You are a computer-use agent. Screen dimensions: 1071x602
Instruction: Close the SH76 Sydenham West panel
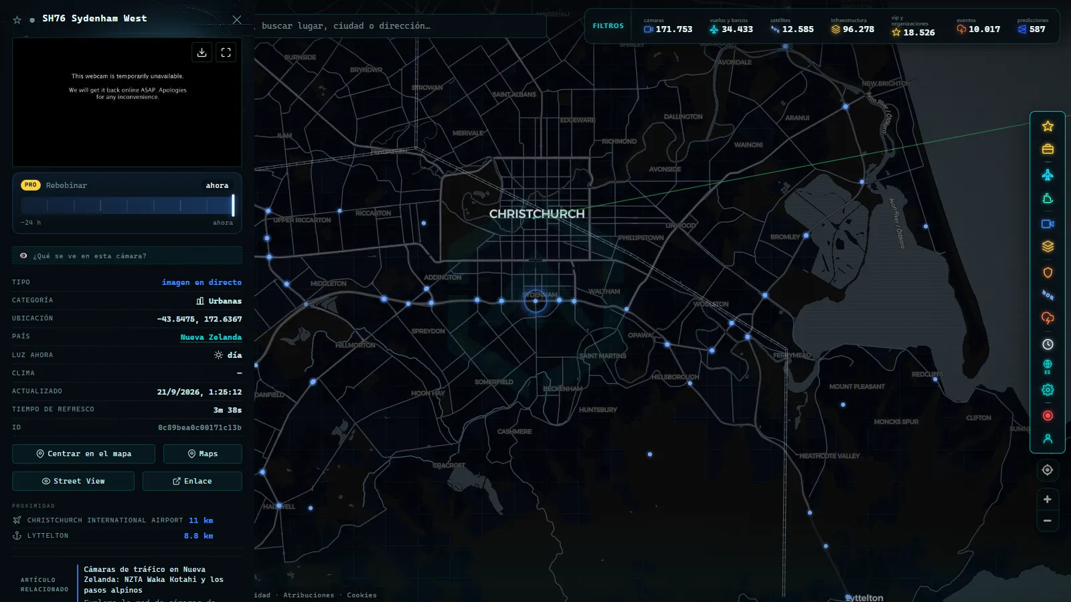(236, 19)
